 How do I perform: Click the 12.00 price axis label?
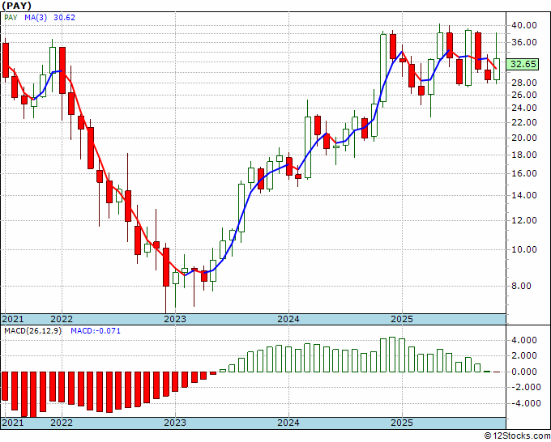point(523,220)
